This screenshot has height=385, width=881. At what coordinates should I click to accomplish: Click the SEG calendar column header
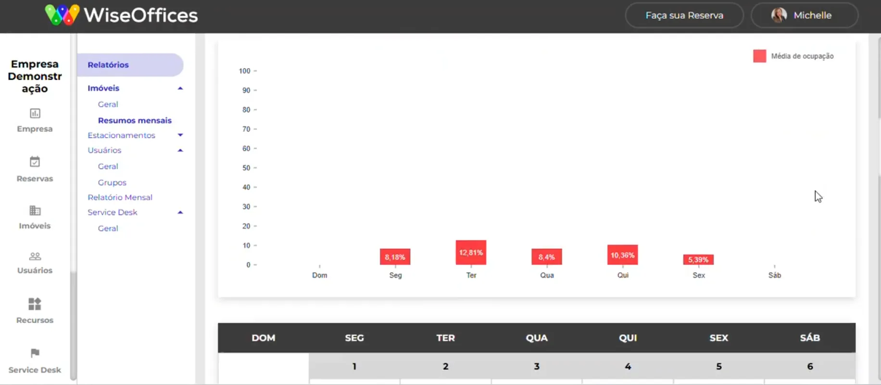pyautogui.click(x=354, y=338)
